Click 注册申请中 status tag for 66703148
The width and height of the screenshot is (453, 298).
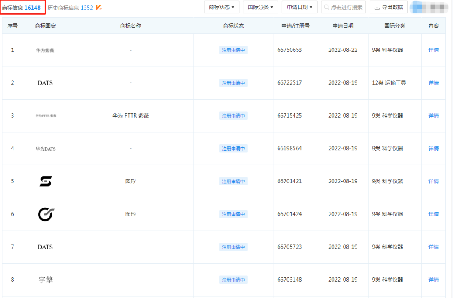click(x=233, y=280)
